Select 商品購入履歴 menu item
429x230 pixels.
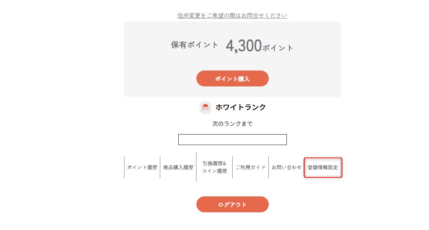coord(178,167)
